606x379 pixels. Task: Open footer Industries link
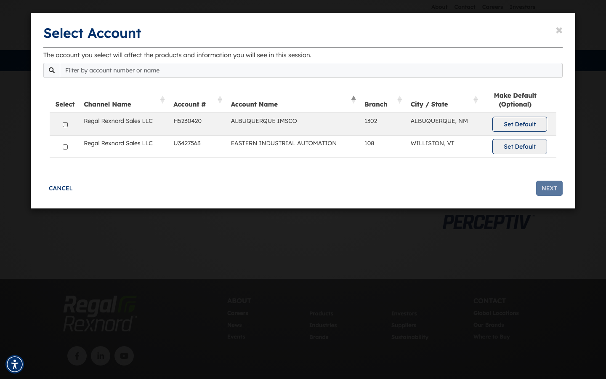323,325
